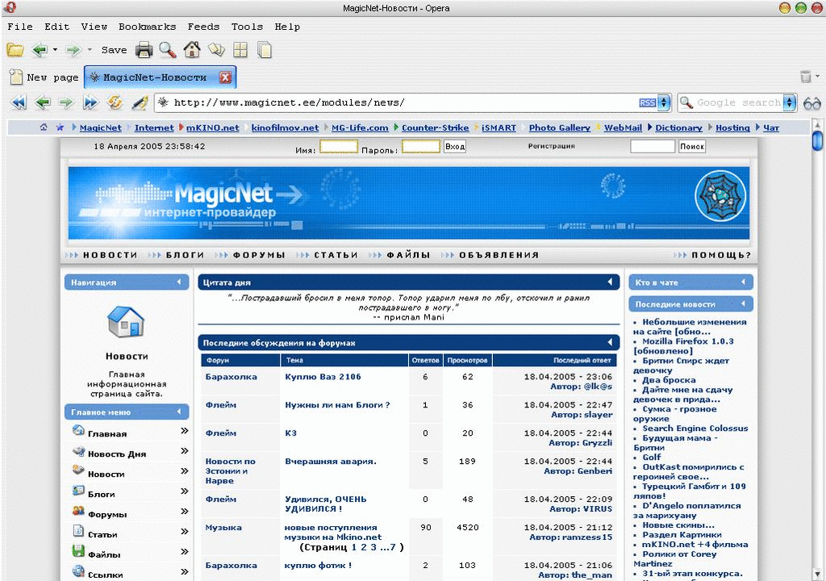This screenshot has width=826, height=581.
Task: Click the Имя login input field
Action: pos(339,147)
